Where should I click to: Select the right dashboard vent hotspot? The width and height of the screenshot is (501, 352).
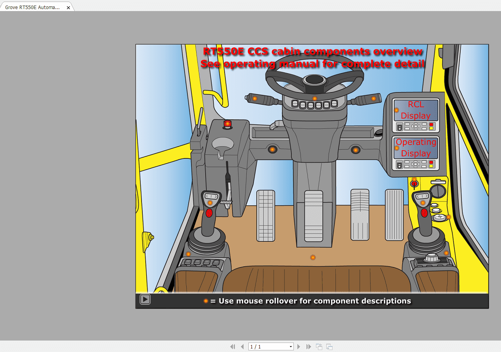tap(355, 150)
